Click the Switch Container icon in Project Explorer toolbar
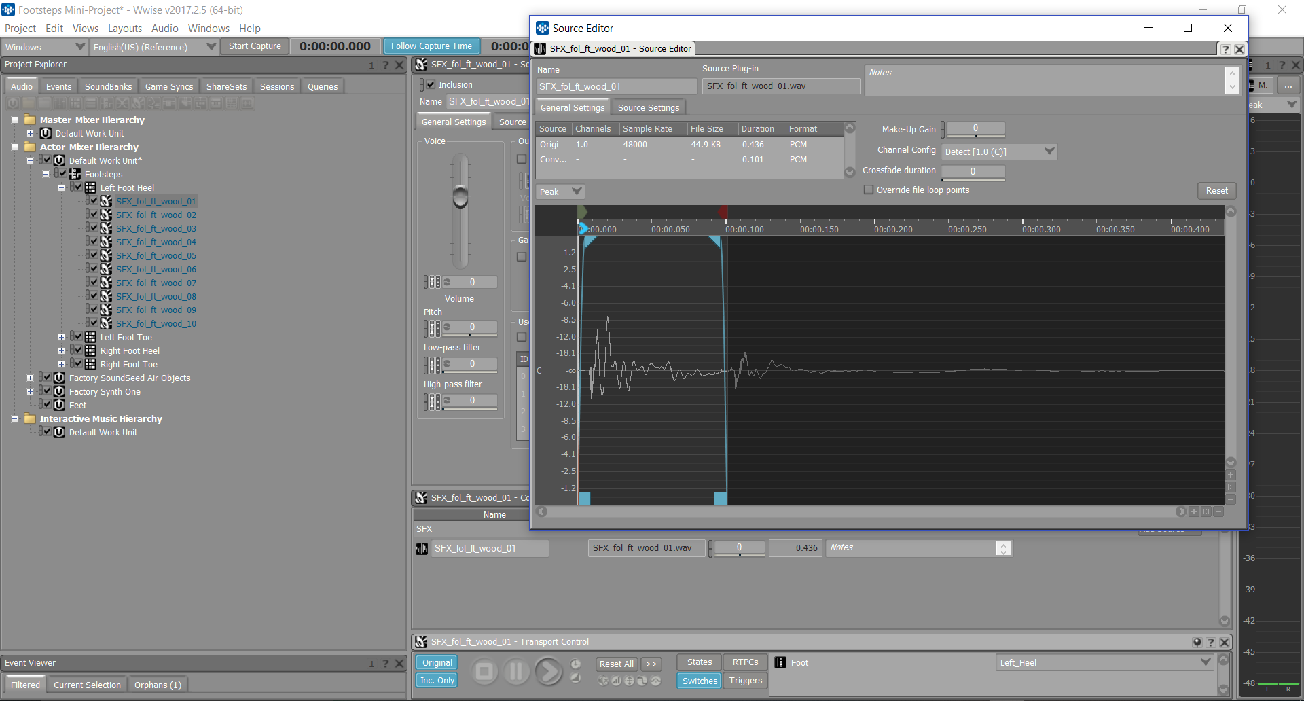 click(107, 103)
